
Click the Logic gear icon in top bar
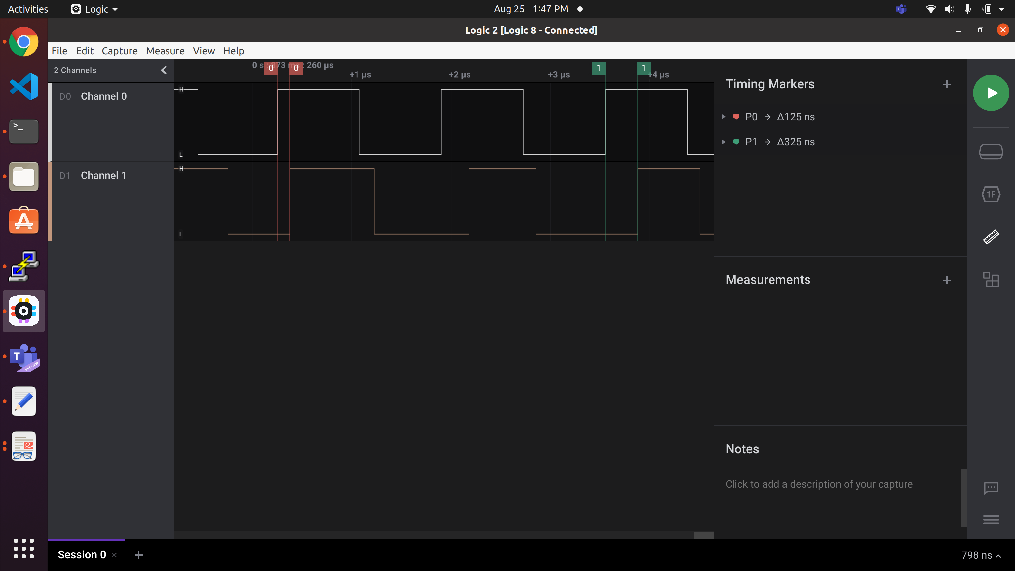pos(76,9)
